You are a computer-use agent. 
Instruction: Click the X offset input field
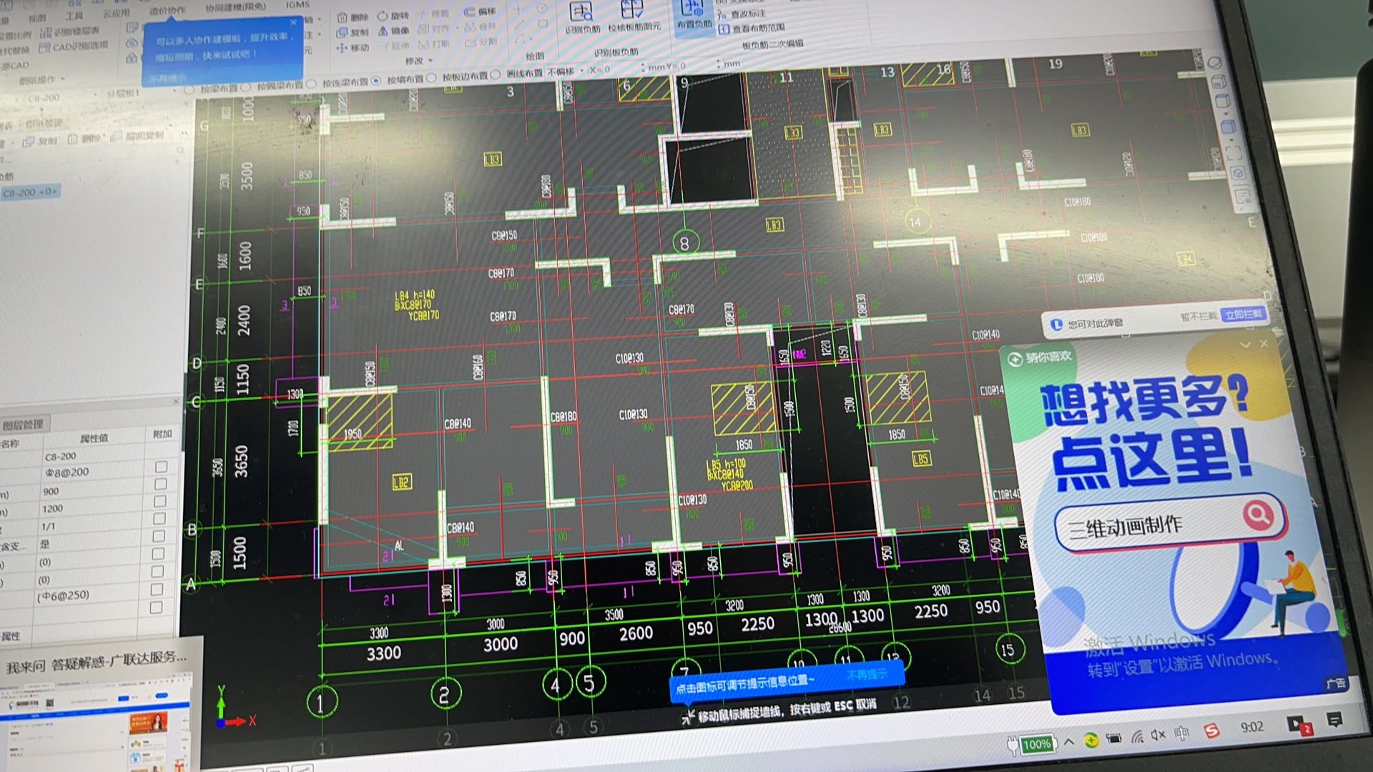621,69
